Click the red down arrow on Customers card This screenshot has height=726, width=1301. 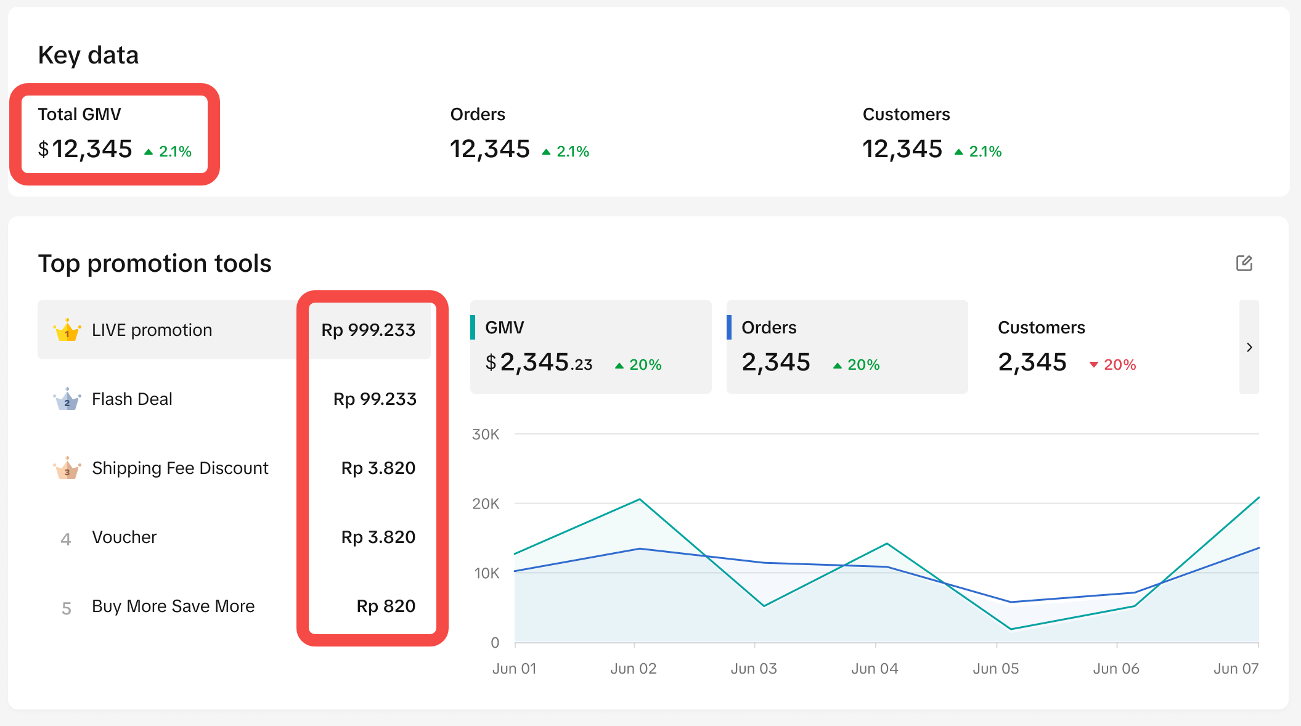tap(1093, 365)
